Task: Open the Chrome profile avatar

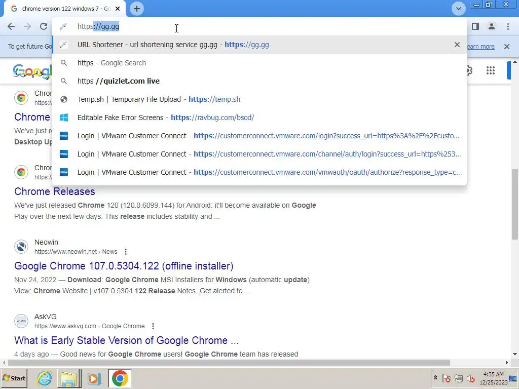Action: point(492,26)
